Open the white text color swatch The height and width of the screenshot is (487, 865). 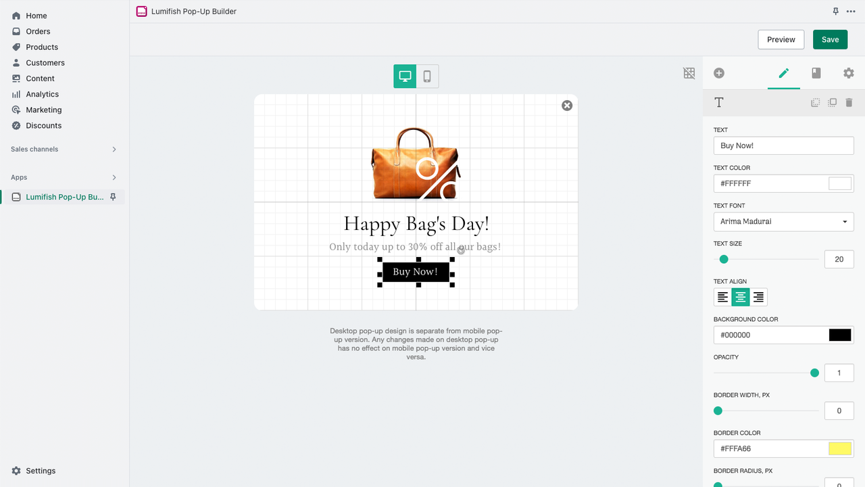point(840,183)
